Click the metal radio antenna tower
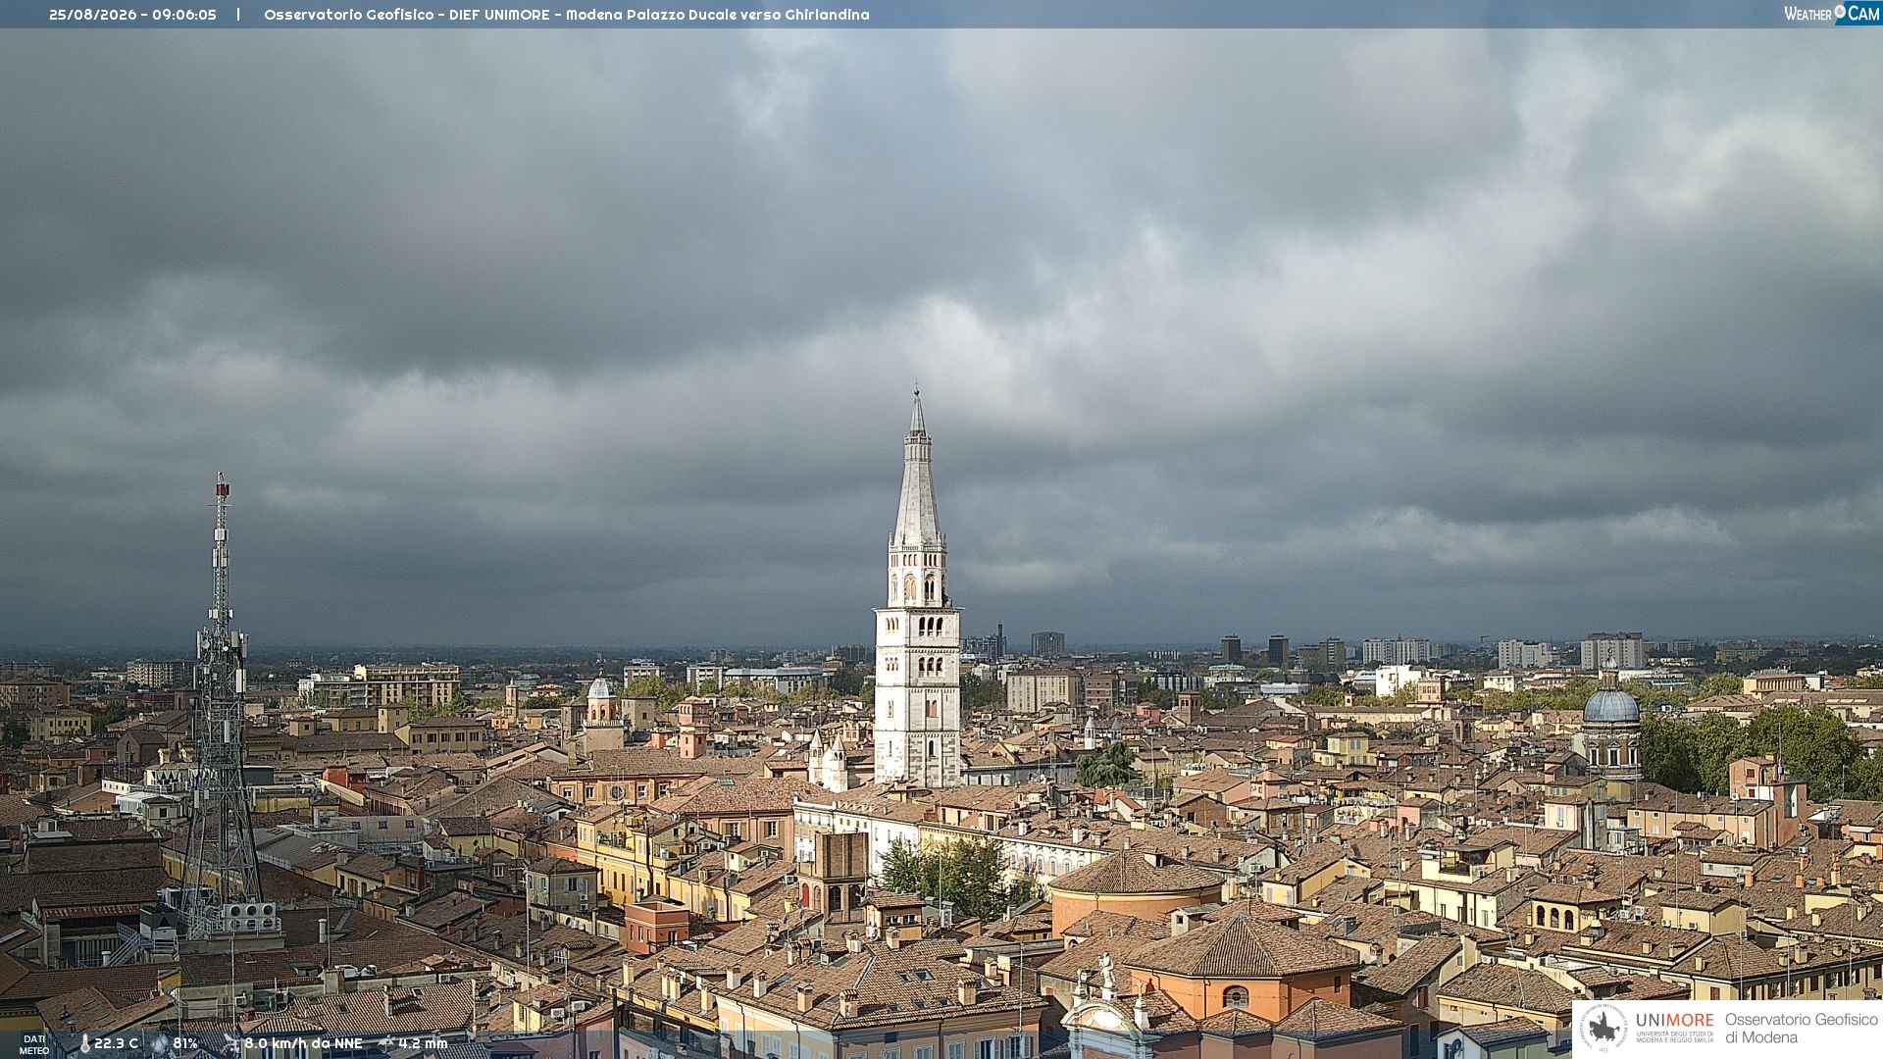This screenshot has height=1059, width=1883. pyautogui.click(x=222, y=706)
